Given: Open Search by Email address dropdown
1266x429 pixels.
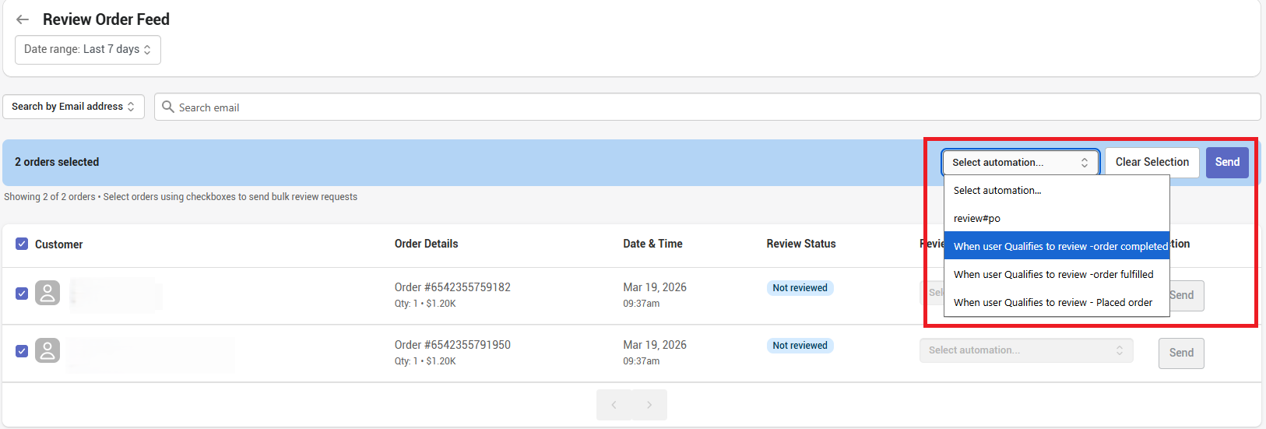Looking at the screenshot, I should (73, 107).
